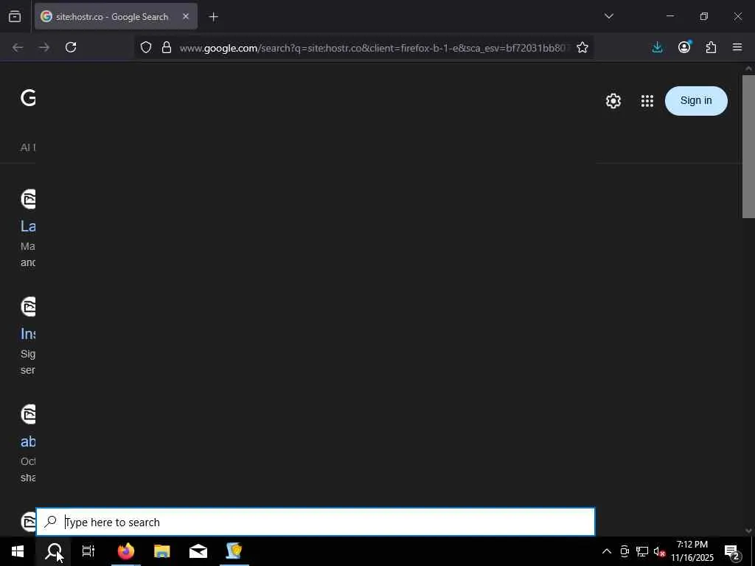Viewport: 755px width, 566px height.
Task: Show hidden system tray icons
Action: pos(607,551)
